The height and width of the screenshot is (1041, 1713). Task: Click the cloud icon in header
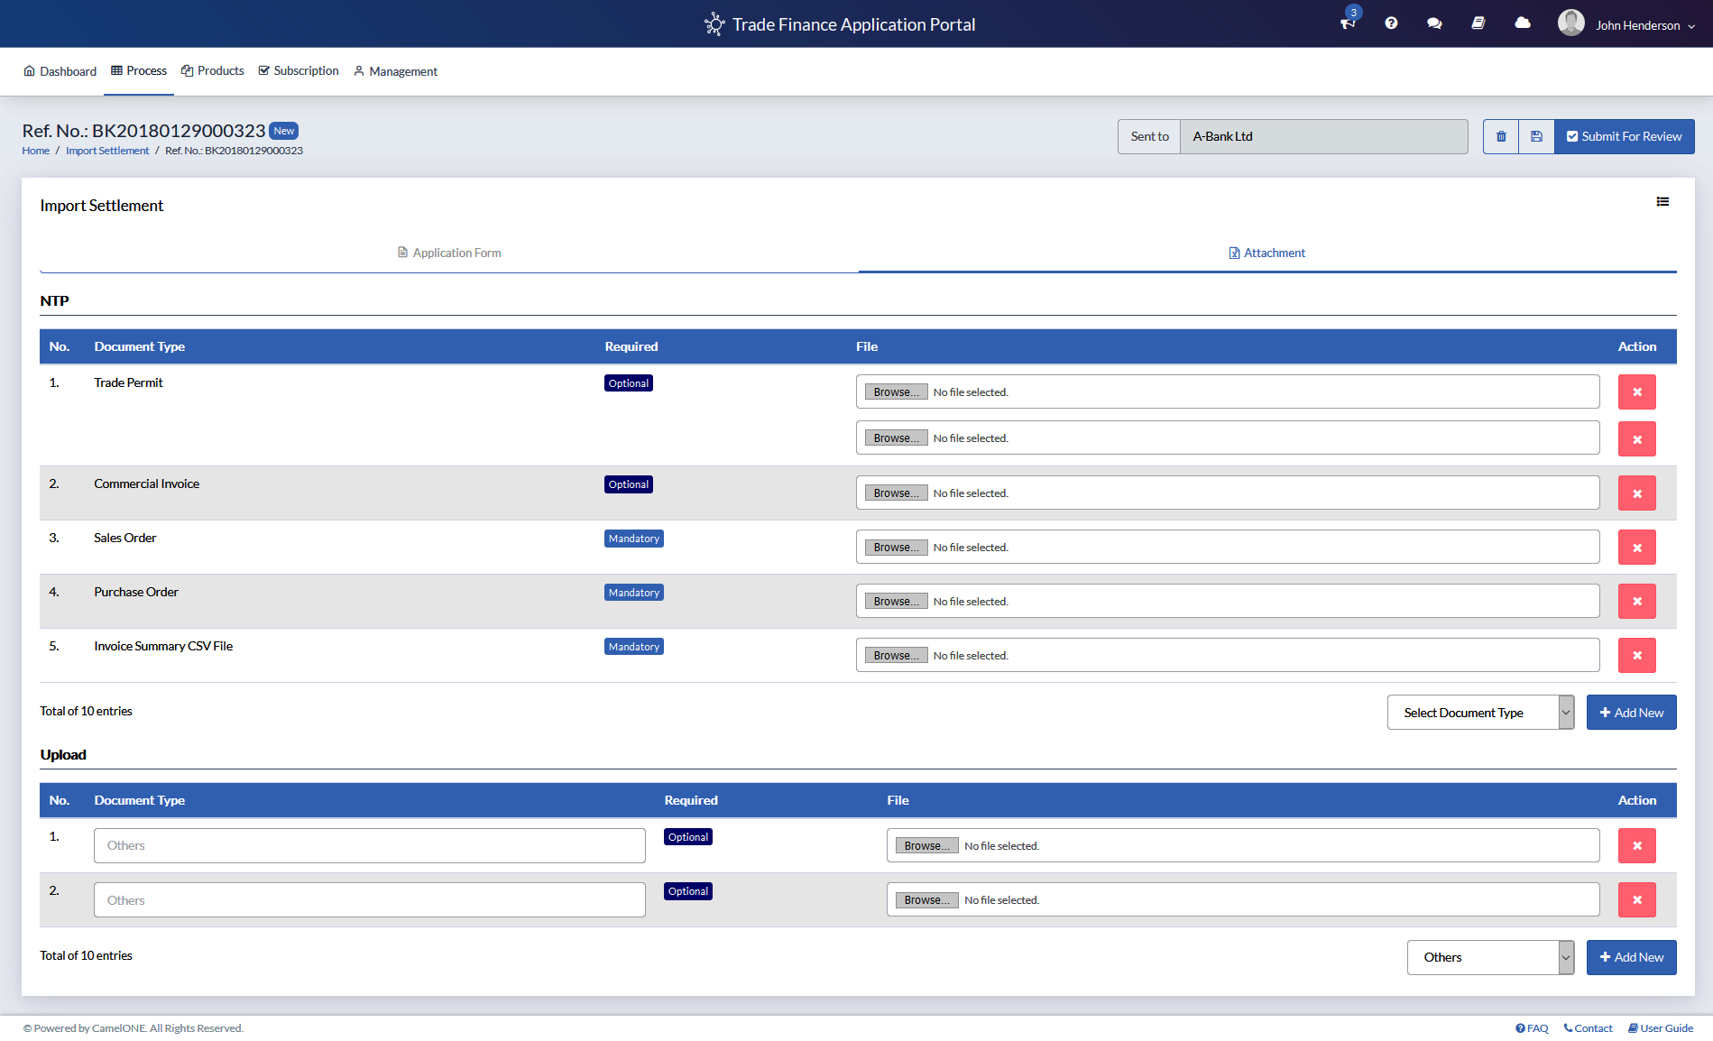(1523, 23)
